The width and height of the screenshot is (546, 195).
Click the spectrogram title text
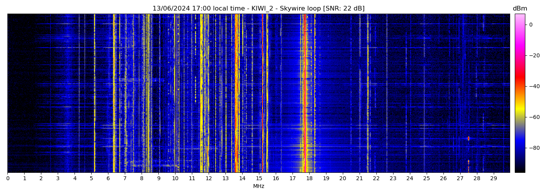click(x=258, y=9)
